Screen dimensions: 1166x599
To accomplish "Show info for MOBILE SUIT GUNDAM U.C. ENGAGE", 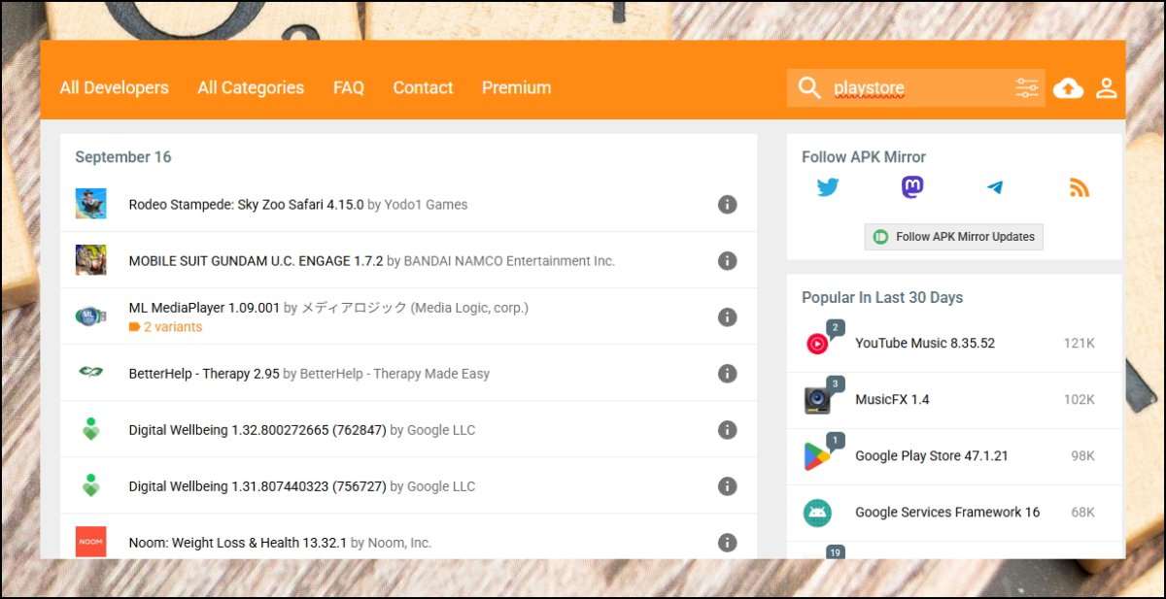I will pos(727,261).
